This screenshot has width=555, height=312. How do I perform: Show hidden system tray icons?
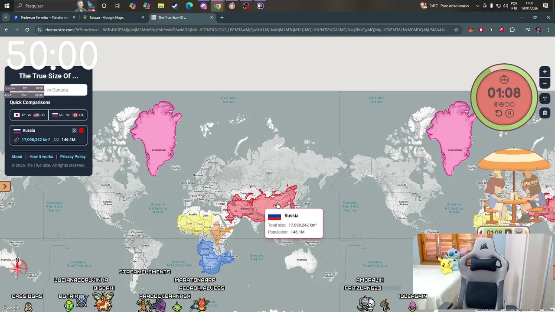point(478,6)
